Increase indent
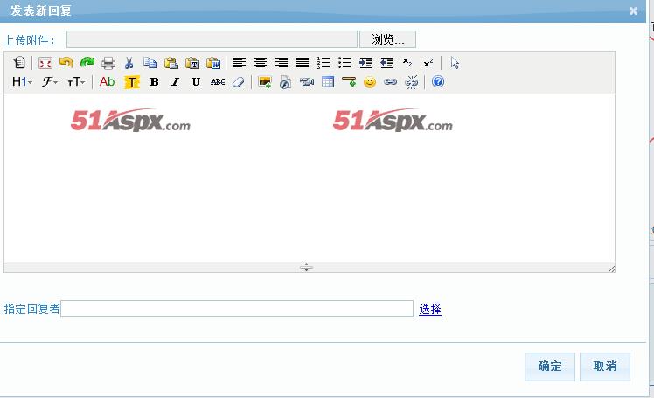The height and width of the screenshot is (398, 654). tap(365, 63)
